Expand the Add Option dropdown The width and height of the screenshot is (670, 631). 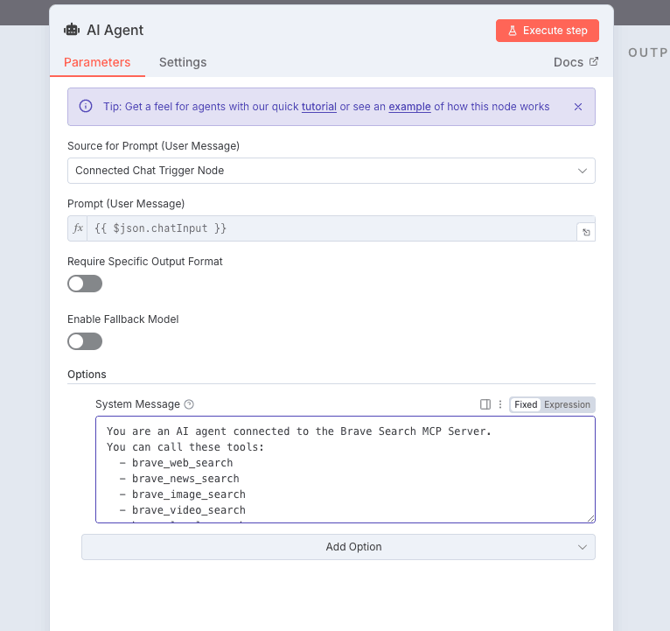338,547
